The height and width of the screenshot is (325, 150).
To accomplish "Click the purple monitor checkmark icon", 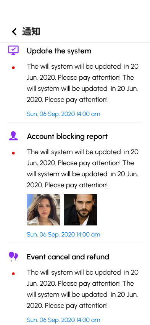I will coord(13,50).
